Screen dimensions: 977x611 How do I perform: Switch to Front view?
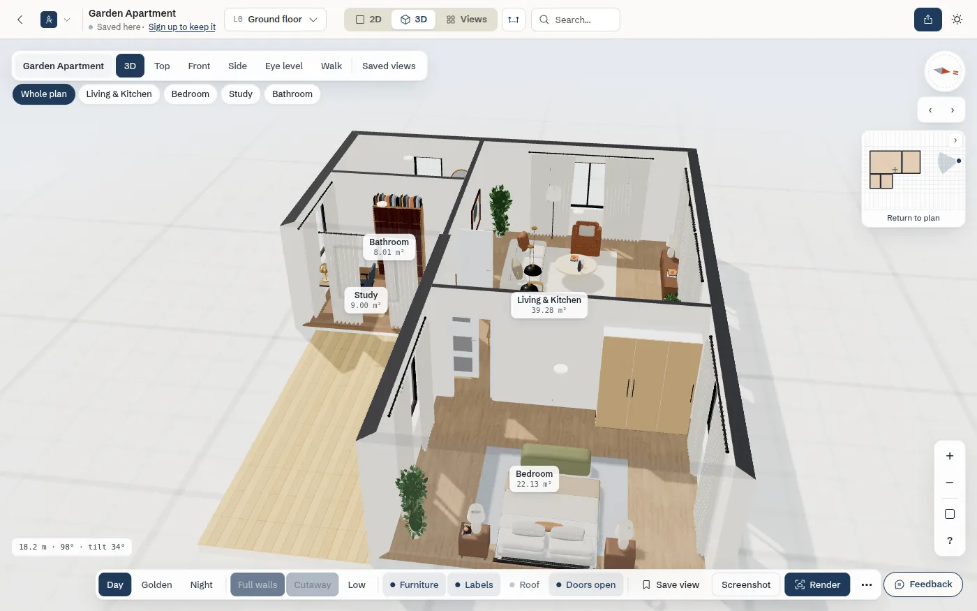(x=199, y=66)
